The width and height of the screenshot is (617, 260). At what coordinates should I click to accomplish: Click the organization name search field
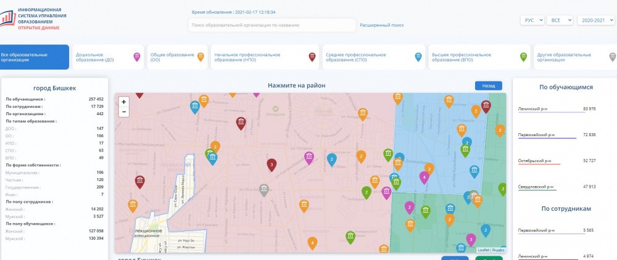click(x=271, y=25)
